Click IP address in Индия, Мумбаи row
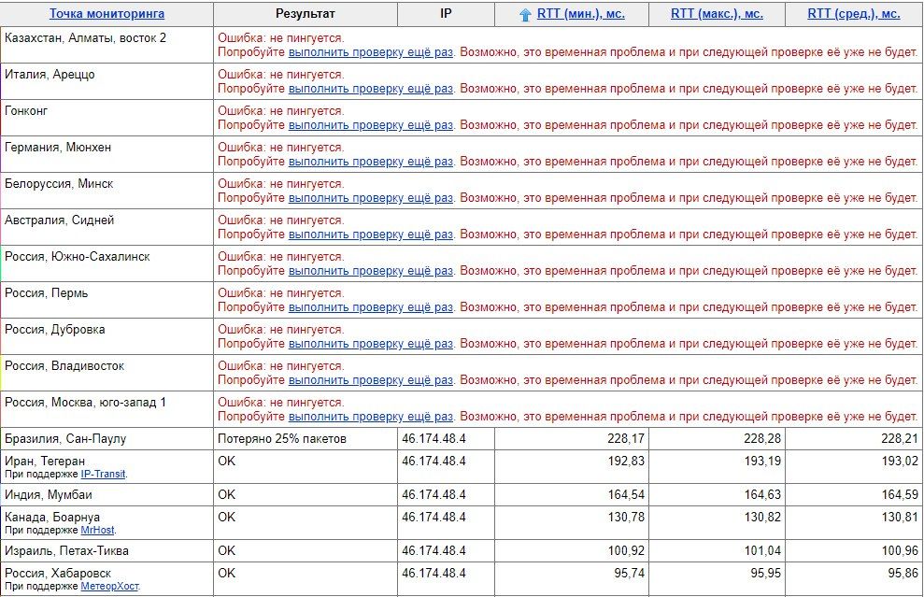924x597 pixels. tap(434, 495)
